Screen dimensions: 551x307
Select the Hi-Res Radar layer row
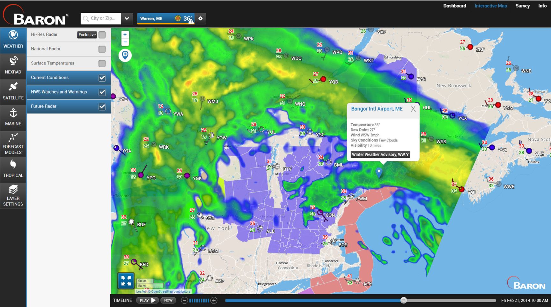[69, 35]
